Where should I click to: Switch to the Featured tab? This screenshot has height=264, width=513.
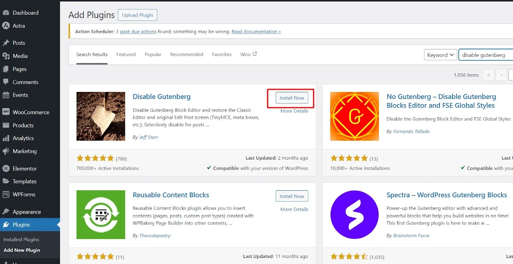(x=126, y=54)
